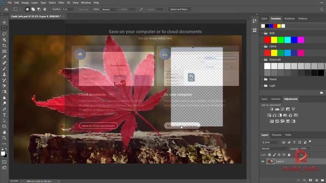
Task: Expand the Pastel swatch folder
Action: [x=262, y=79]
